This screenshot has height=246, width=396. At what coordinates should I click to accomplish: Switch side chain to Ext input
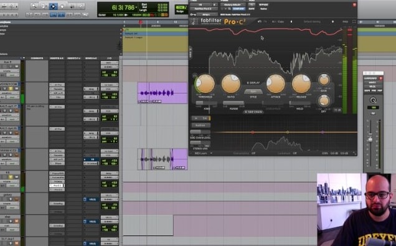[x=205, y=118]
